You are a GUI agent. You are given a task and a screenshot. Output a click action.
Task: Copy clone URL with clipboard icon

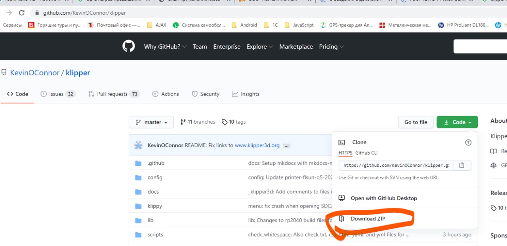(x=462, y=165)
